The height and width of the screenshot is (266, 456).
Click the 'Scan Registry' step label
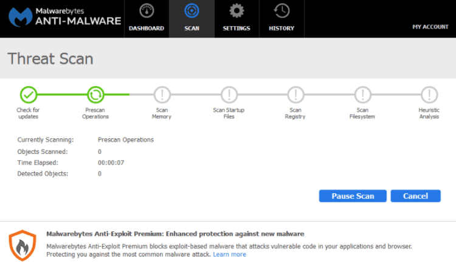pos(295,113)
